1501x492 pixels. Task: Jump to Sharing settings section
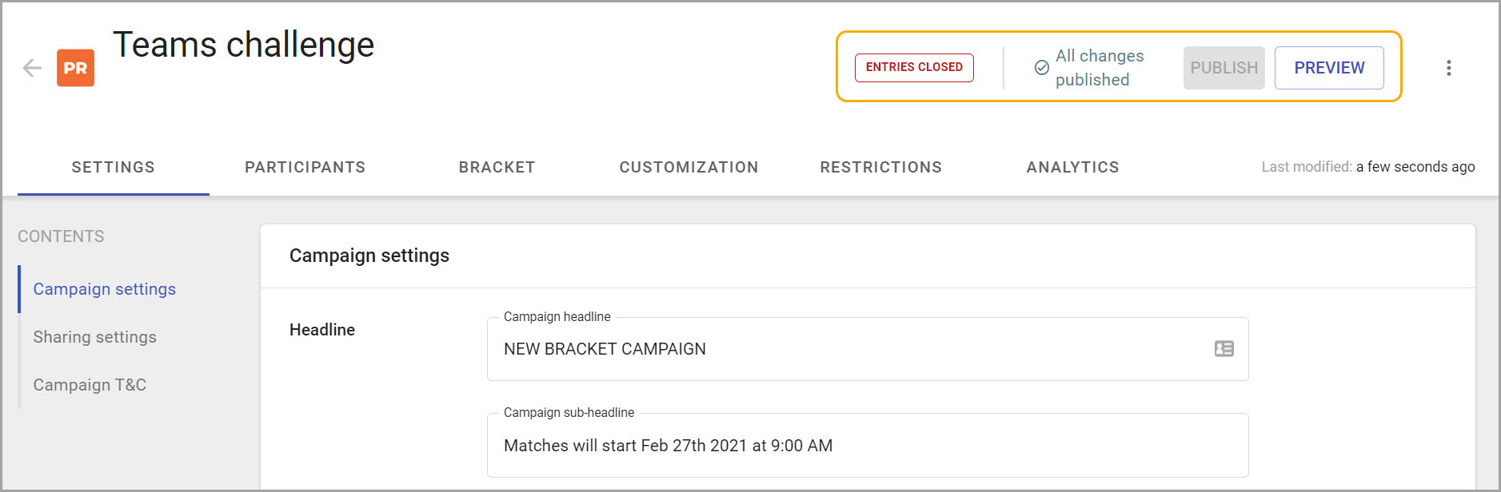point(95,337)
